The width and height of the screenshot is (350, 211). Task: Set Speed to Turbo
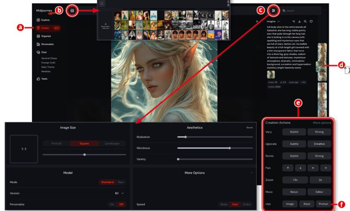246,204
